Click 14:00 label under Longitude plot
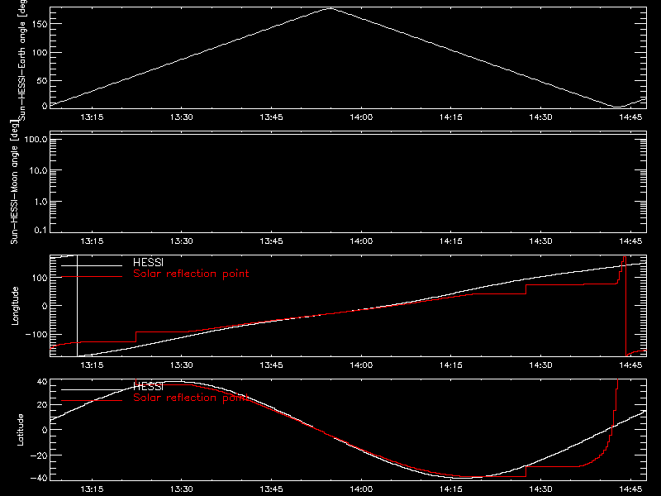This screenshot has width=661, height=496. tap(361, 365)
